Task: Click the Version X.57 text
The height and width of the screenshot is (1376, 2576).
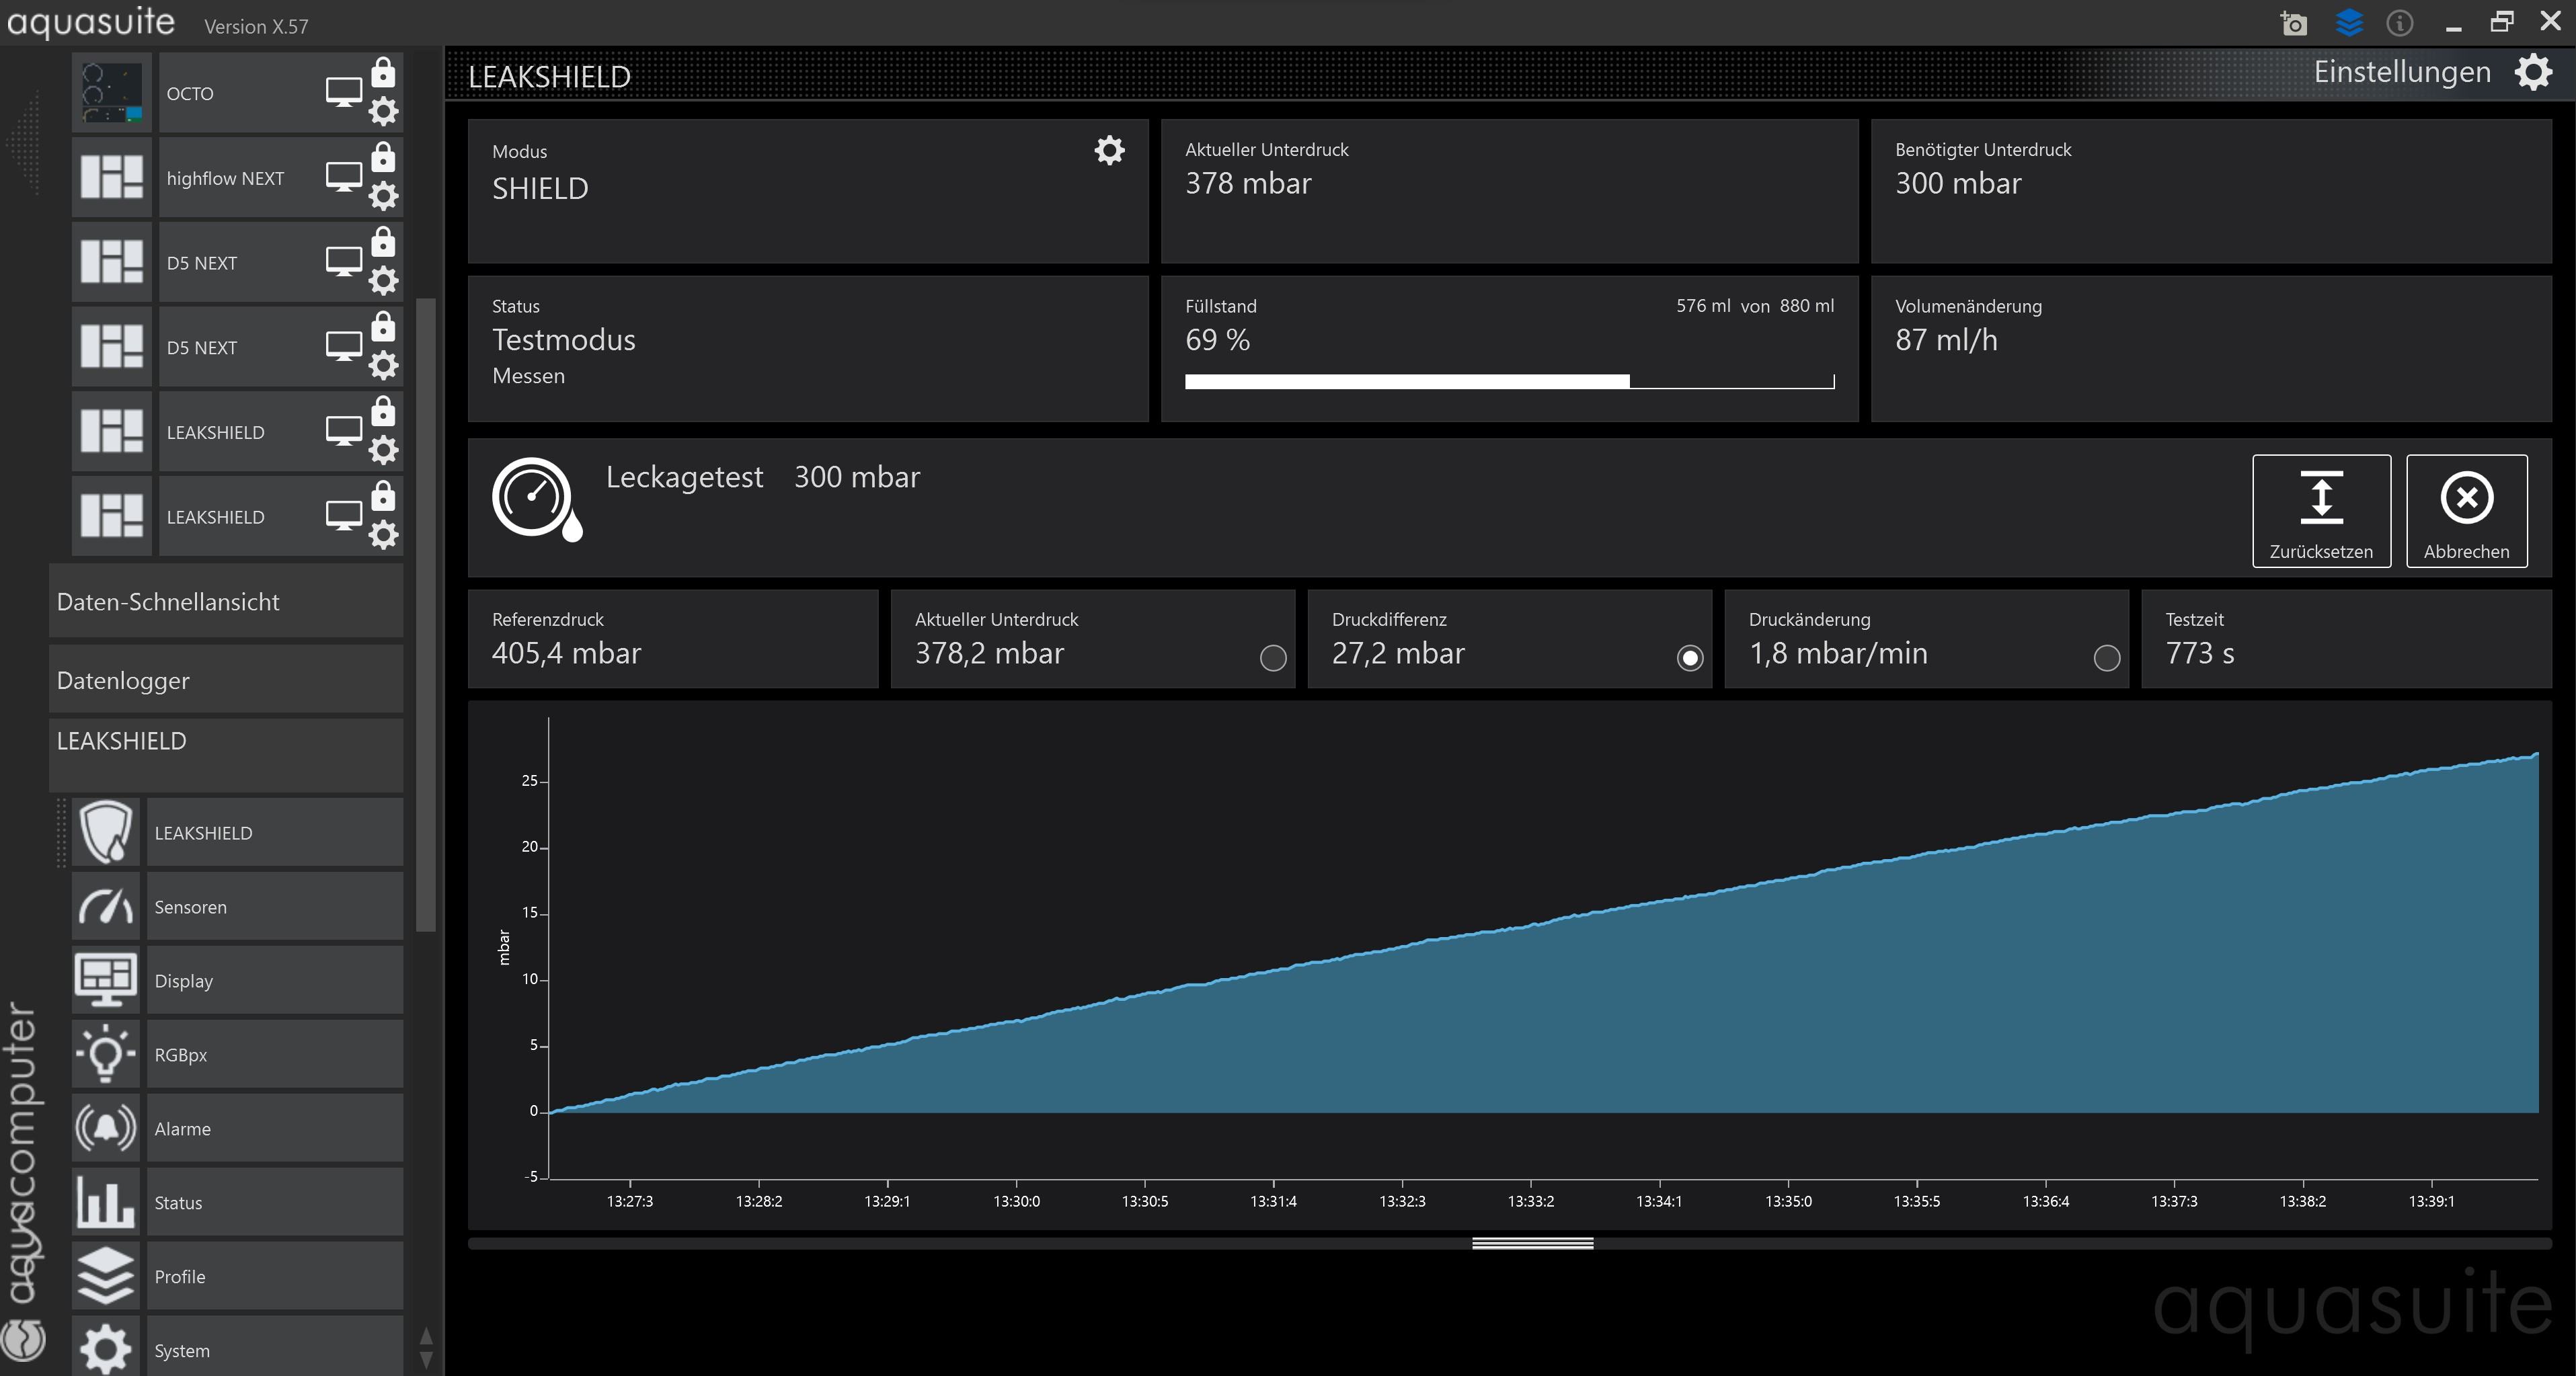Action: click(256, 27)
